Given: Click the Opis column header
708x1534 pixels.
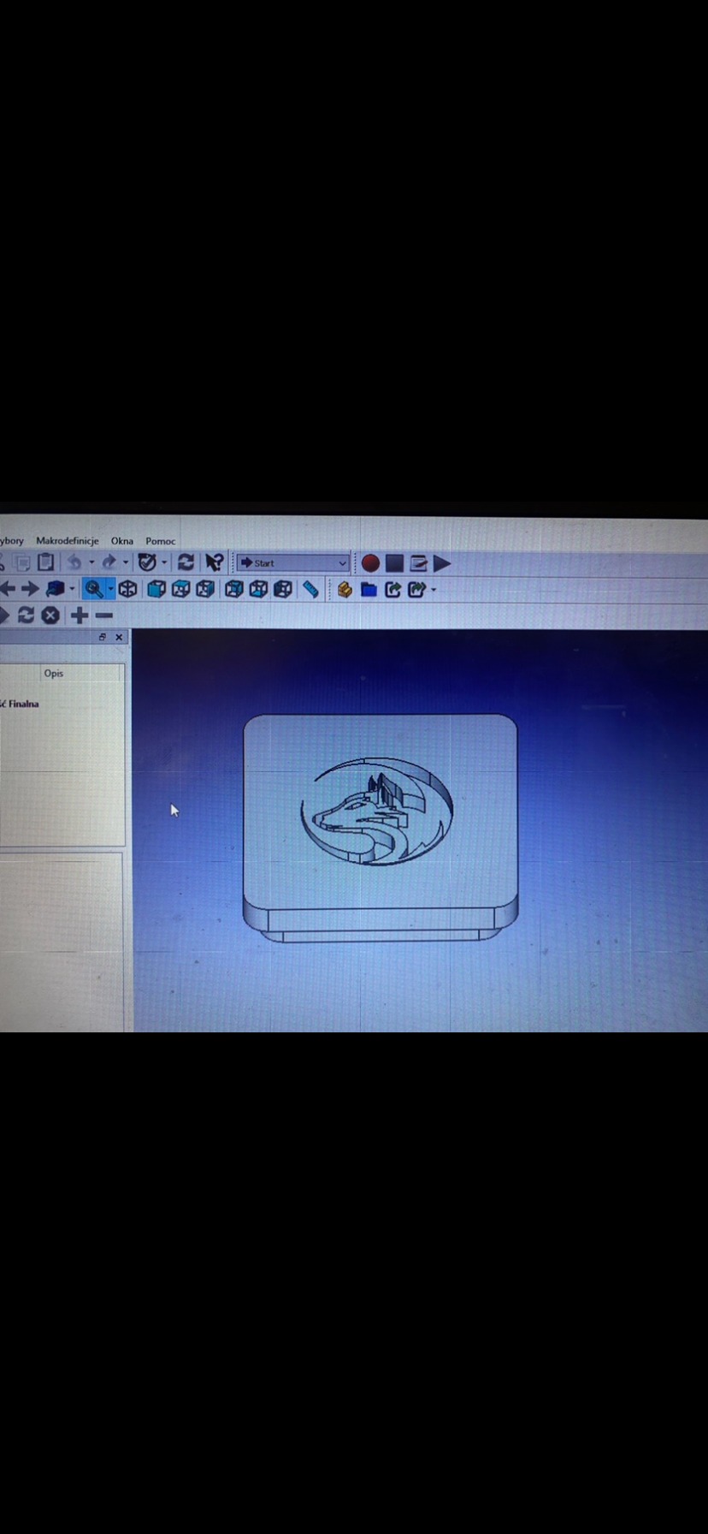Looking at the screenshot, I should coord(54,674).
